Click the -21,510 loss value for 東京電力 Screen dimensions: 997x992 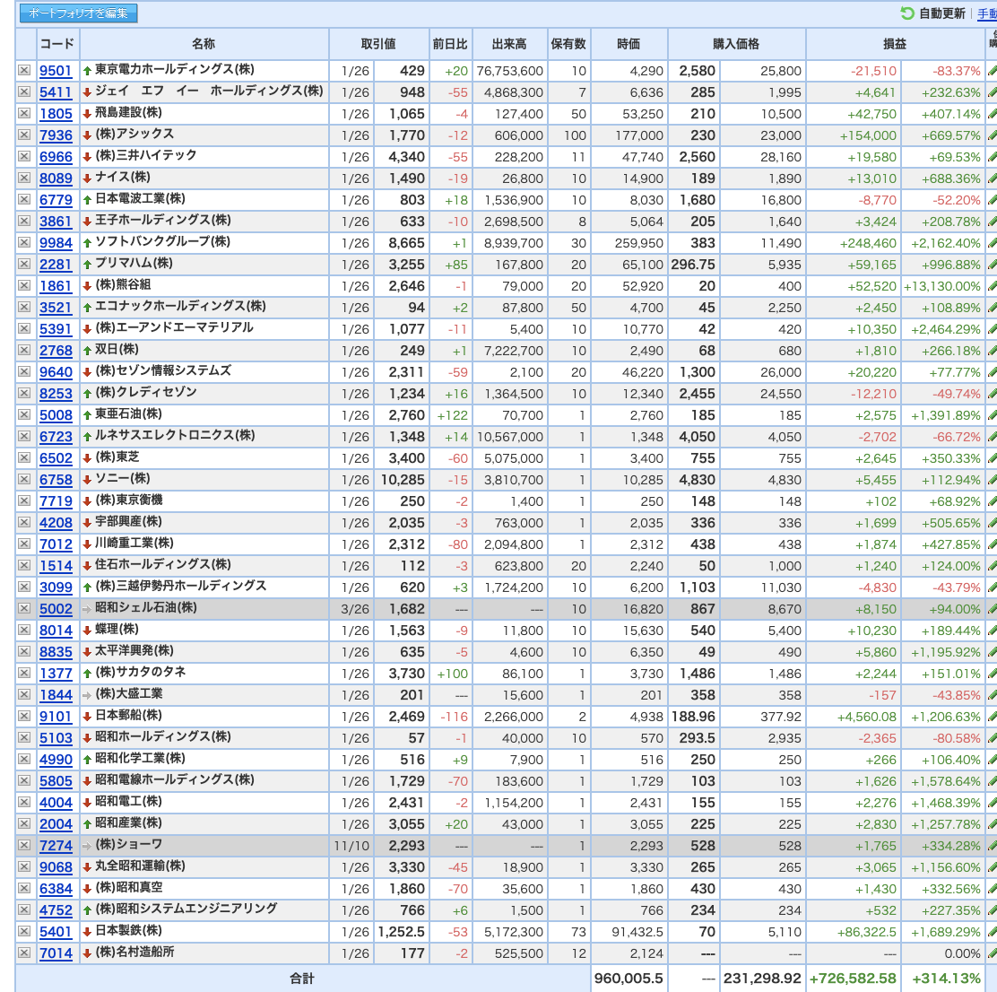click(x=873, y=71)
